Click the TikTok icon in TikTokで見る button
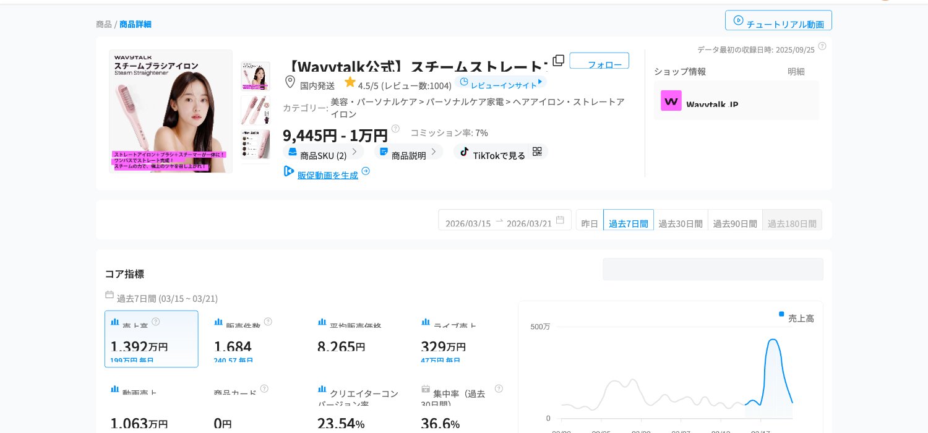This screenshot has height=433, width=928. pos(465,152)
